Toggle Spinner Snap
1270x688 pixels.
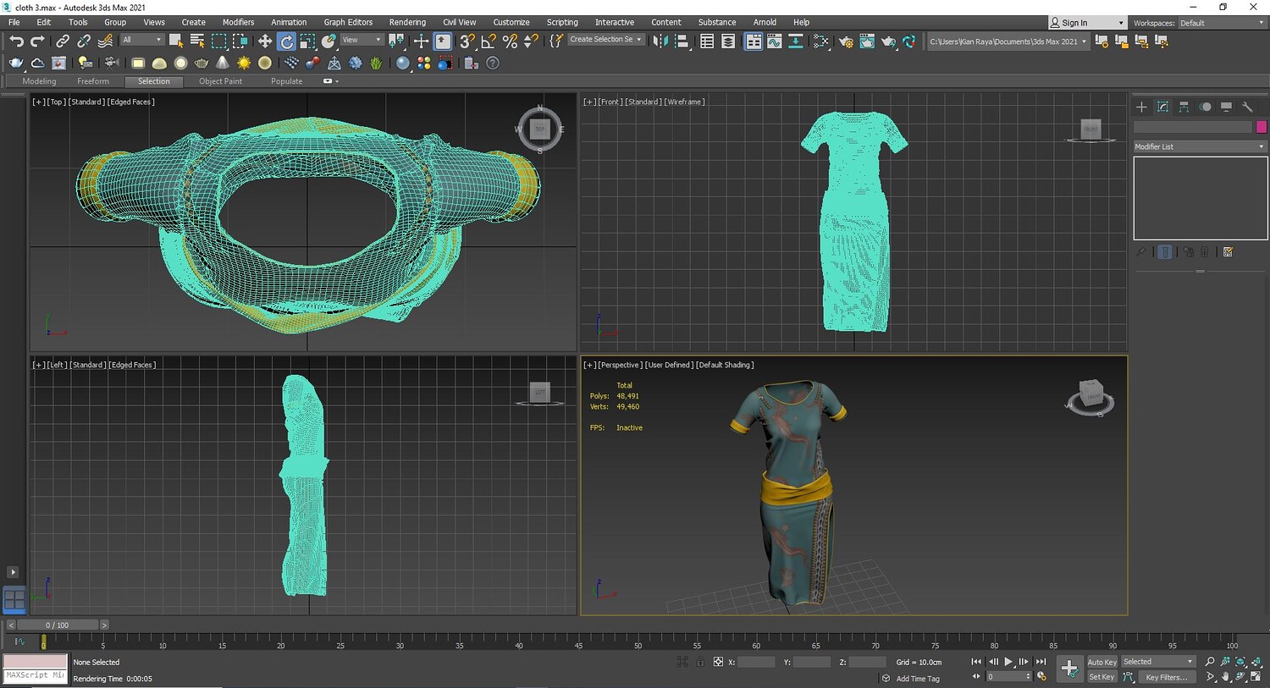click(531, 41)
